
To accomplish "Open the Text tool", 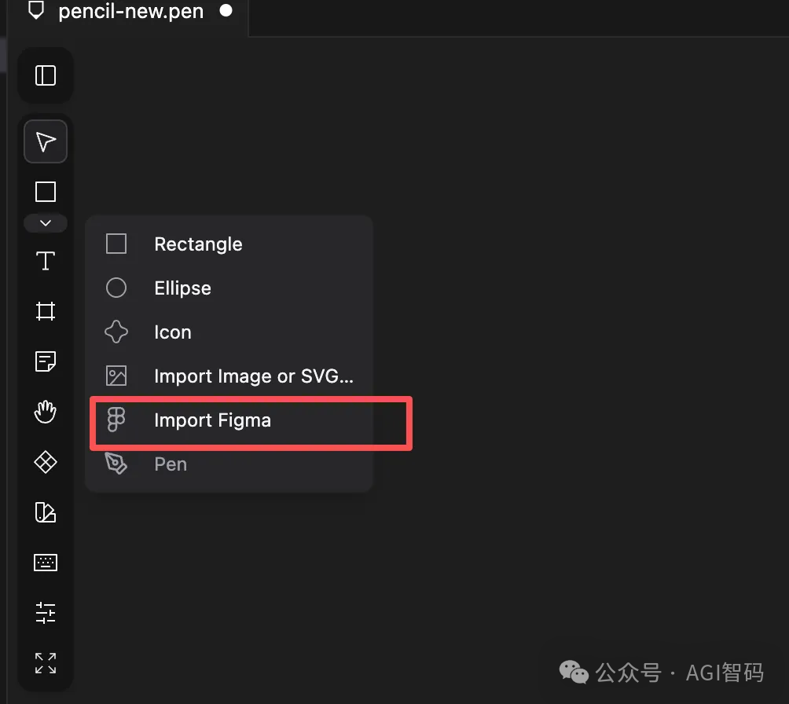I will 45,261.
